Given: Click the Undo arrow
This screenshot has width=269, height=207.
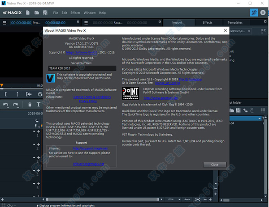Looking at the screenshot, I should (x=6, y=105).
